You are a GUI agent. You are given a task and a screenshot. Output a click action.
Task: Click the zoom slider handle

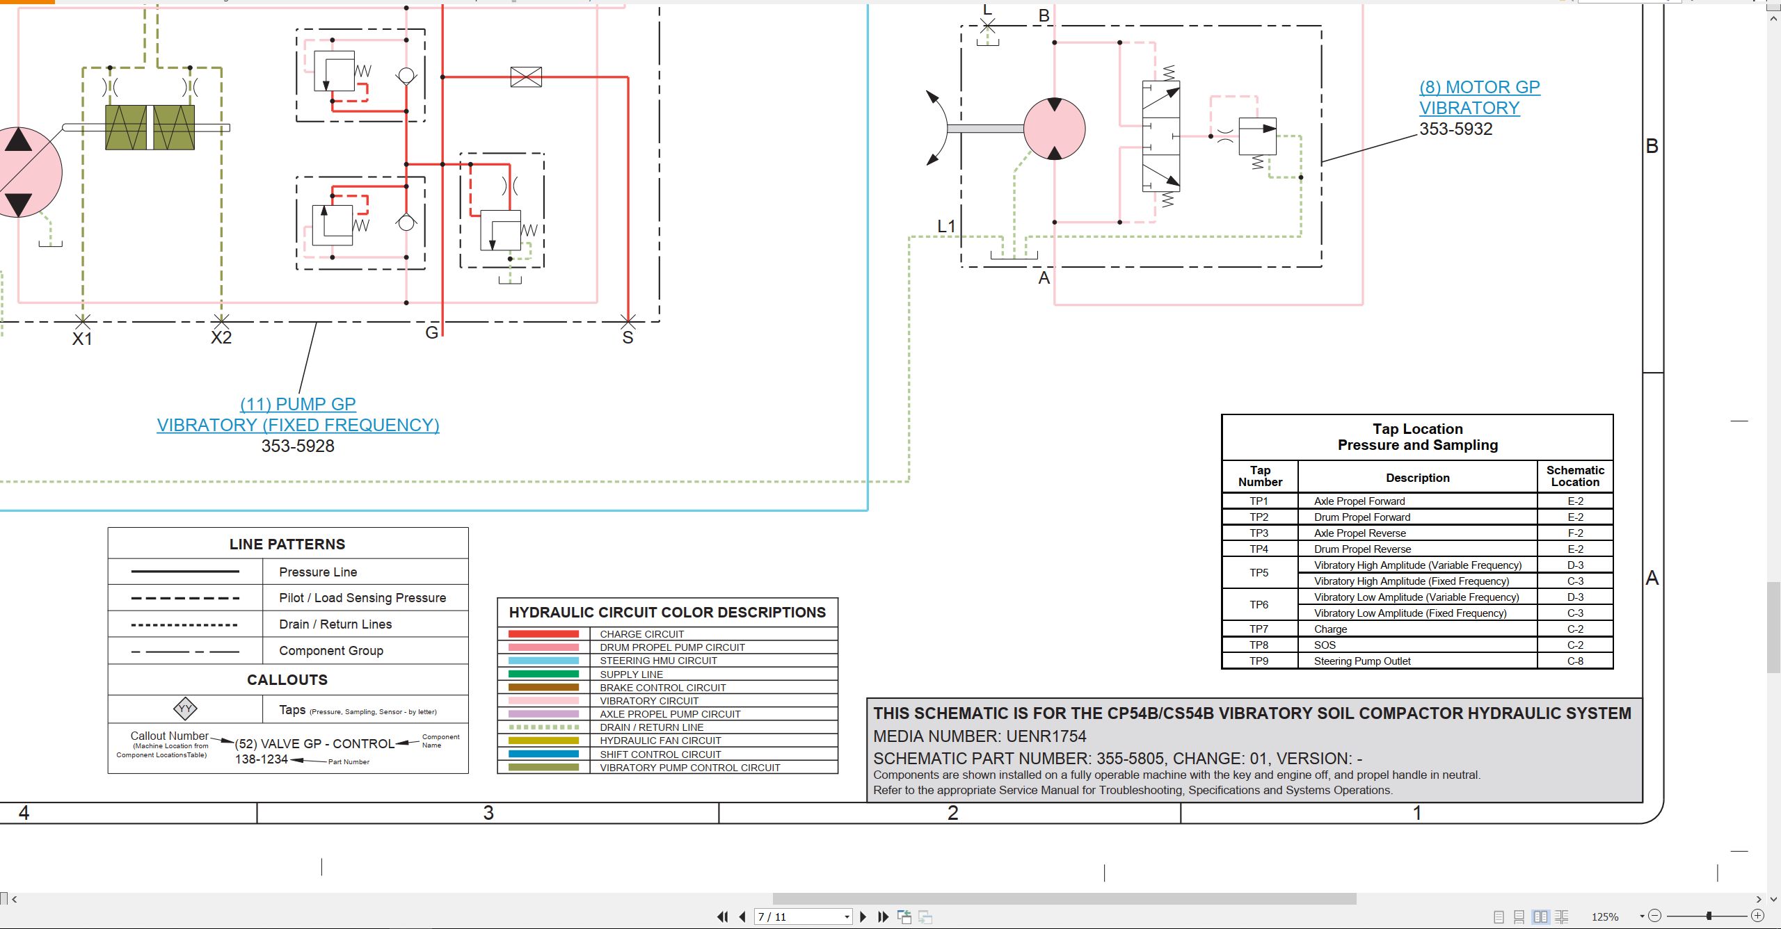click(x=1709, y=916)
